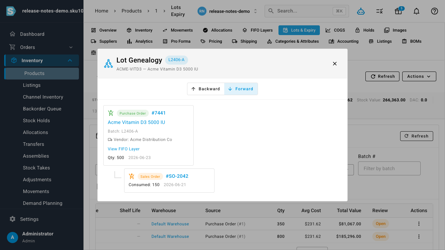Open Channel Inventory in the sidebar
Viewport: 445px width, 250px height.
43,97
